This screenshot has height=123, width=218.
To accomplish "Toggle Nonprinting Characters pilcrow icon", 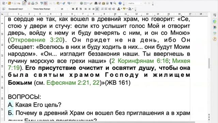I will (111, 3).
